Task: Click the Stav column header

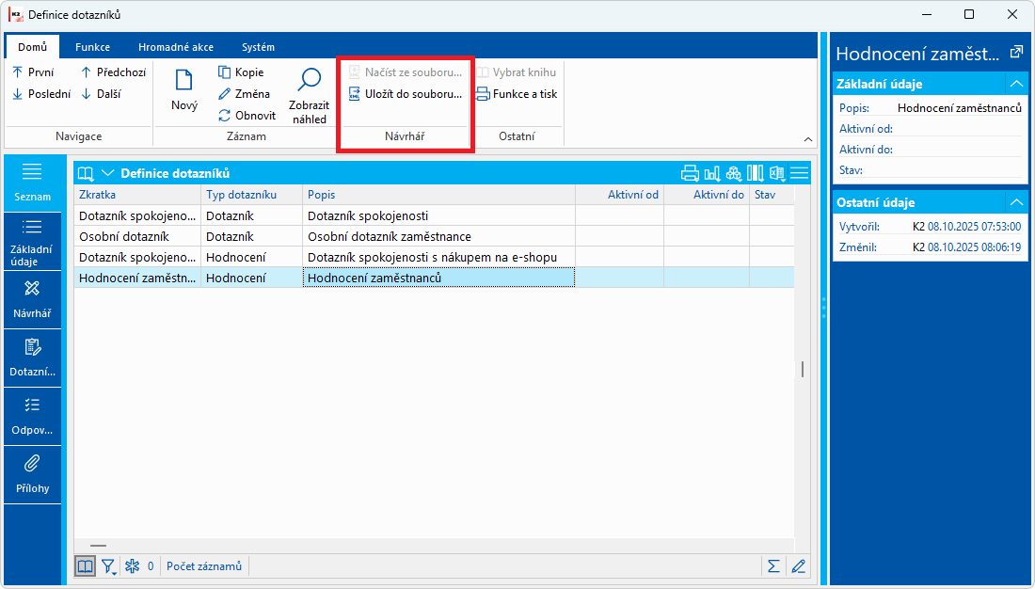Action: pos(772,195)
